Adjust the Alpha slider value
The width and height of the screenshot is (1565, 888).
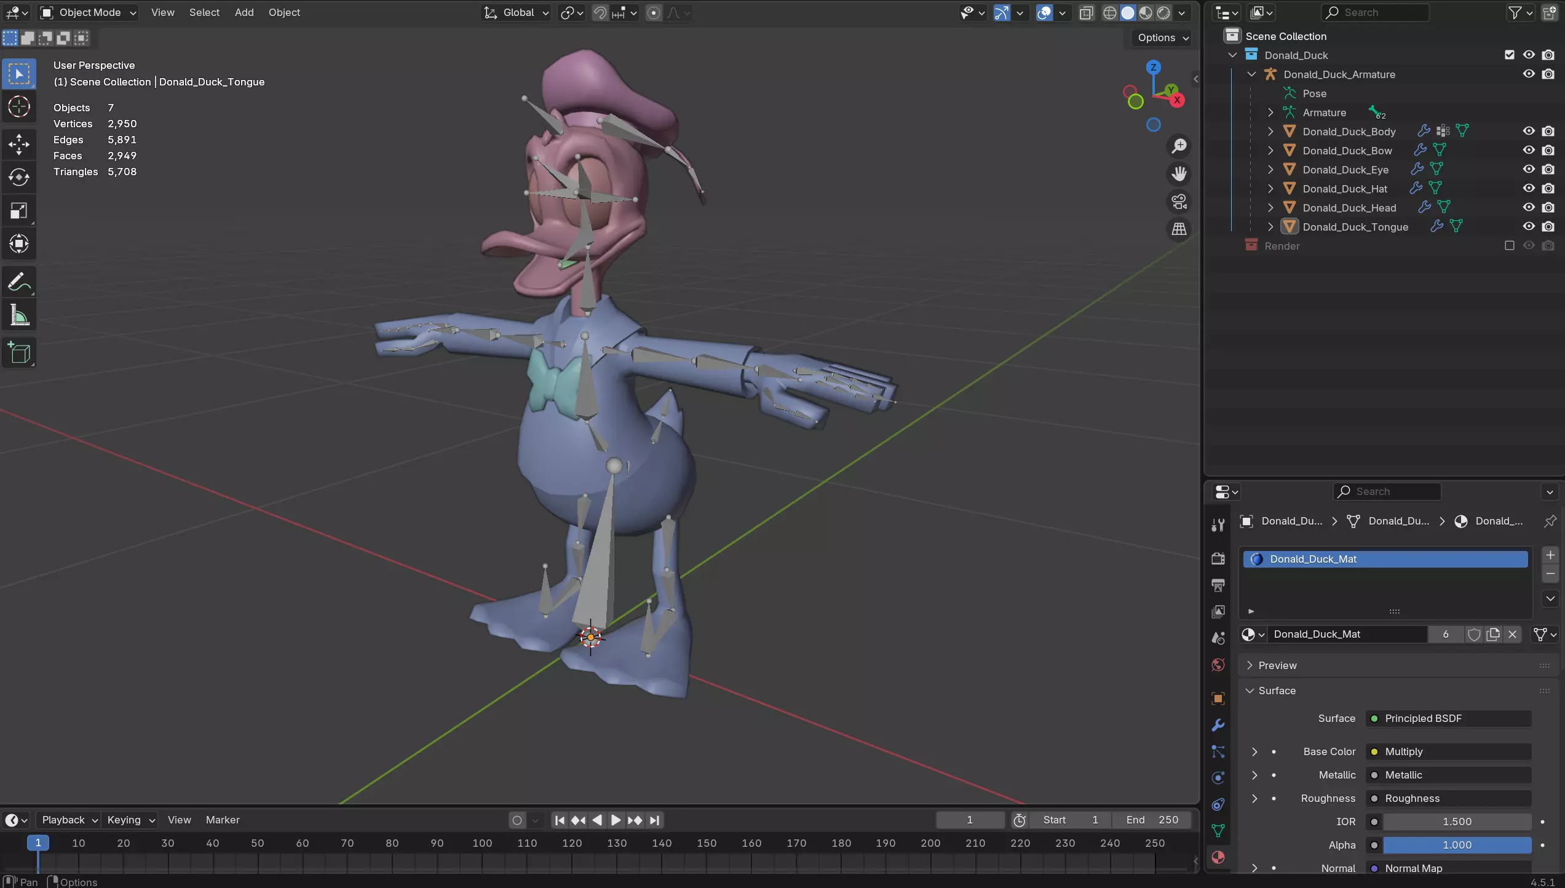[x=1456, y=845]
